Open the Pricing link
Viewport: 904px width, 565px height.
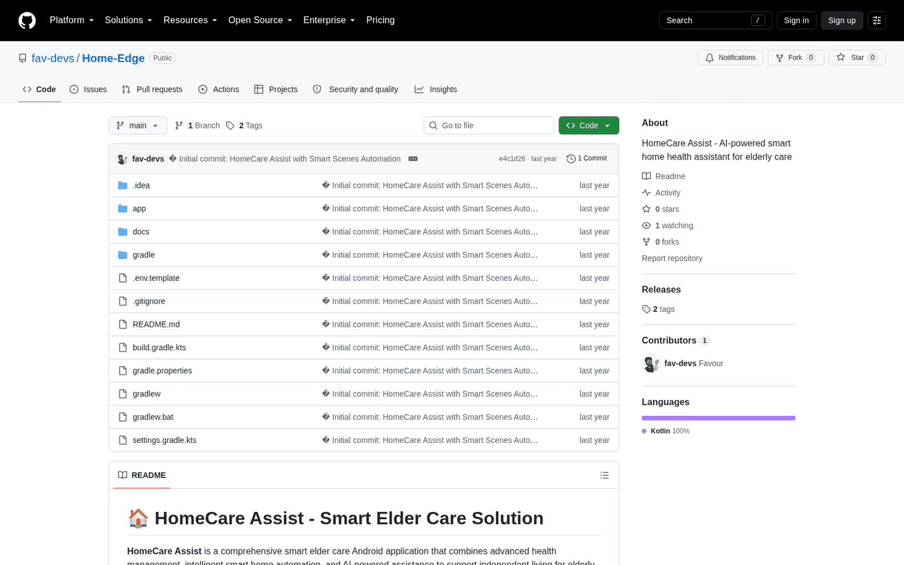click(380, 21)
